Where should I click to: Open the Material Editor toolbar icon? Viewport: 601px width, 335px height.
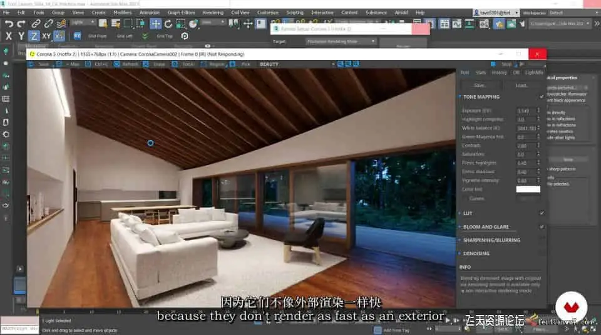[484, 24]
